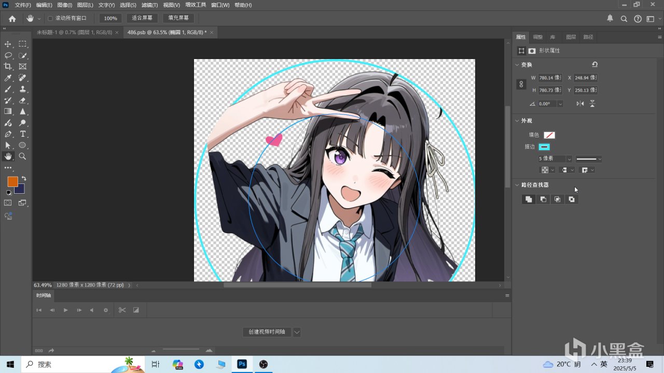664x373 pixels.
Task: Open the stroke alignment dropdown
Action: point(548,170)
